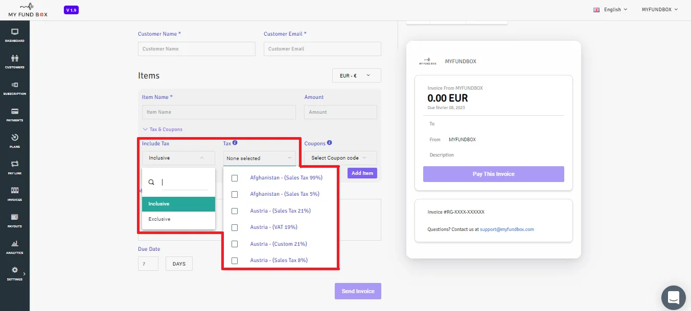This screenshot has width=691, height=311.
Task: Check Austria - (Sales Tax 21%)
Action: [x=235, y=211]
